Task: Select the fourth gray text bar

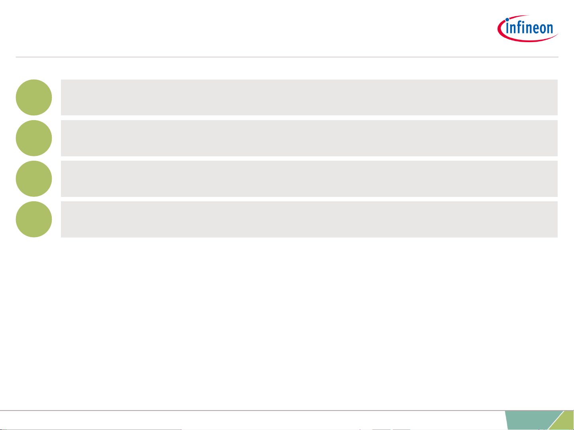Action: coord(309,219)
